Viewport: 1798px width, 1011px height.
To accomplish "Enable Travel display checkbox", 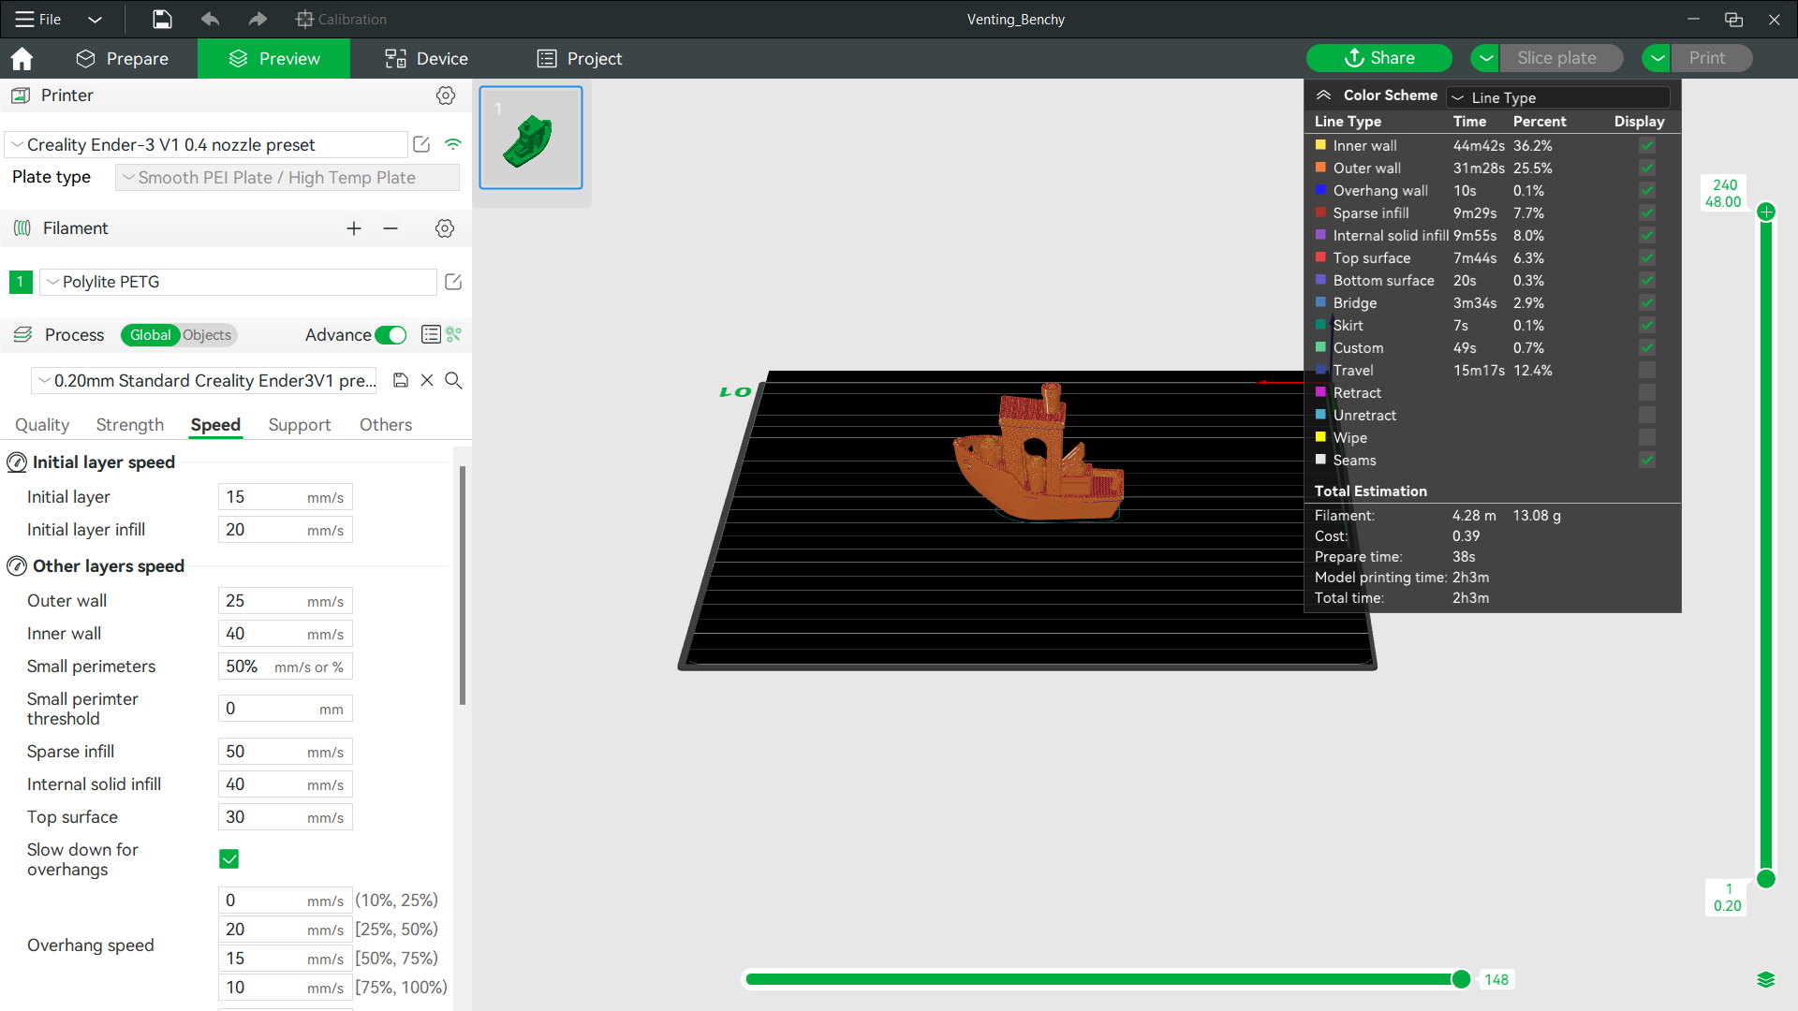I will tap(1647, 371).
